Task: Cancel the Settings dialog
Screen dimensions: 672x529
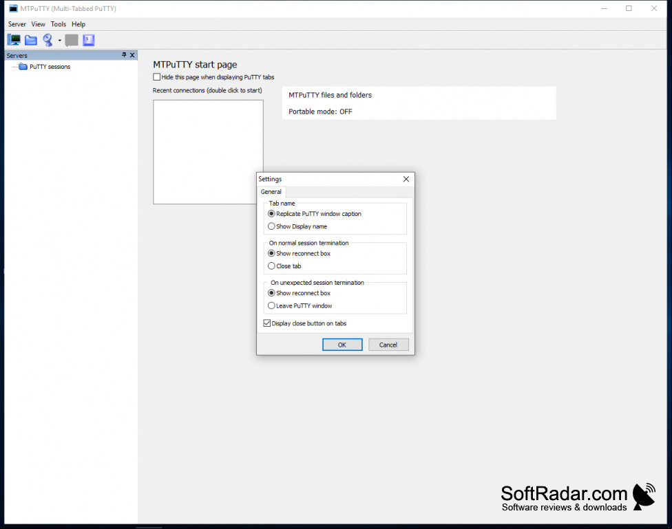Action: click(388, 345)
